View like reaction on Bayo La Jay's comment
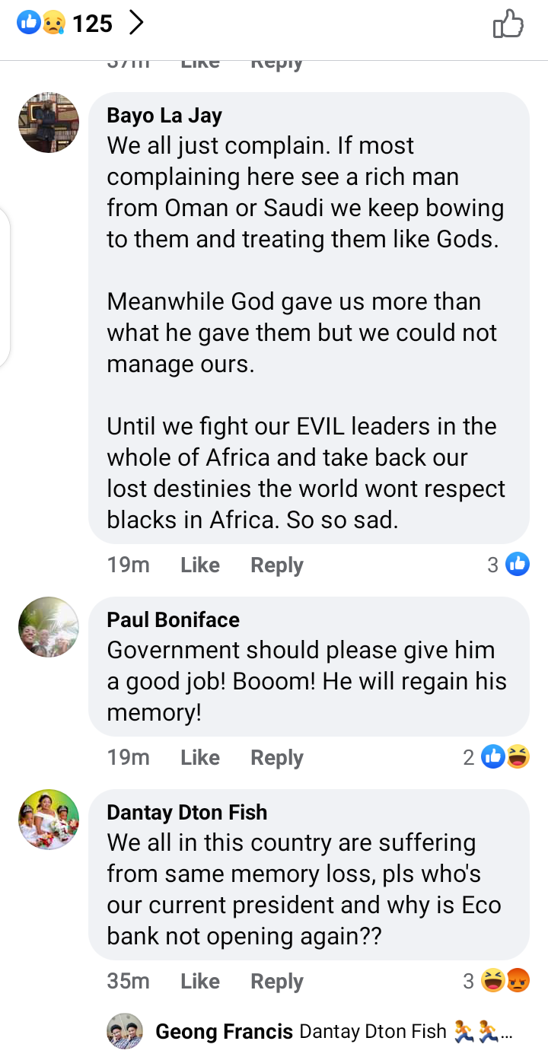This screenshot has height=1057, width=548. coord(508,565)
